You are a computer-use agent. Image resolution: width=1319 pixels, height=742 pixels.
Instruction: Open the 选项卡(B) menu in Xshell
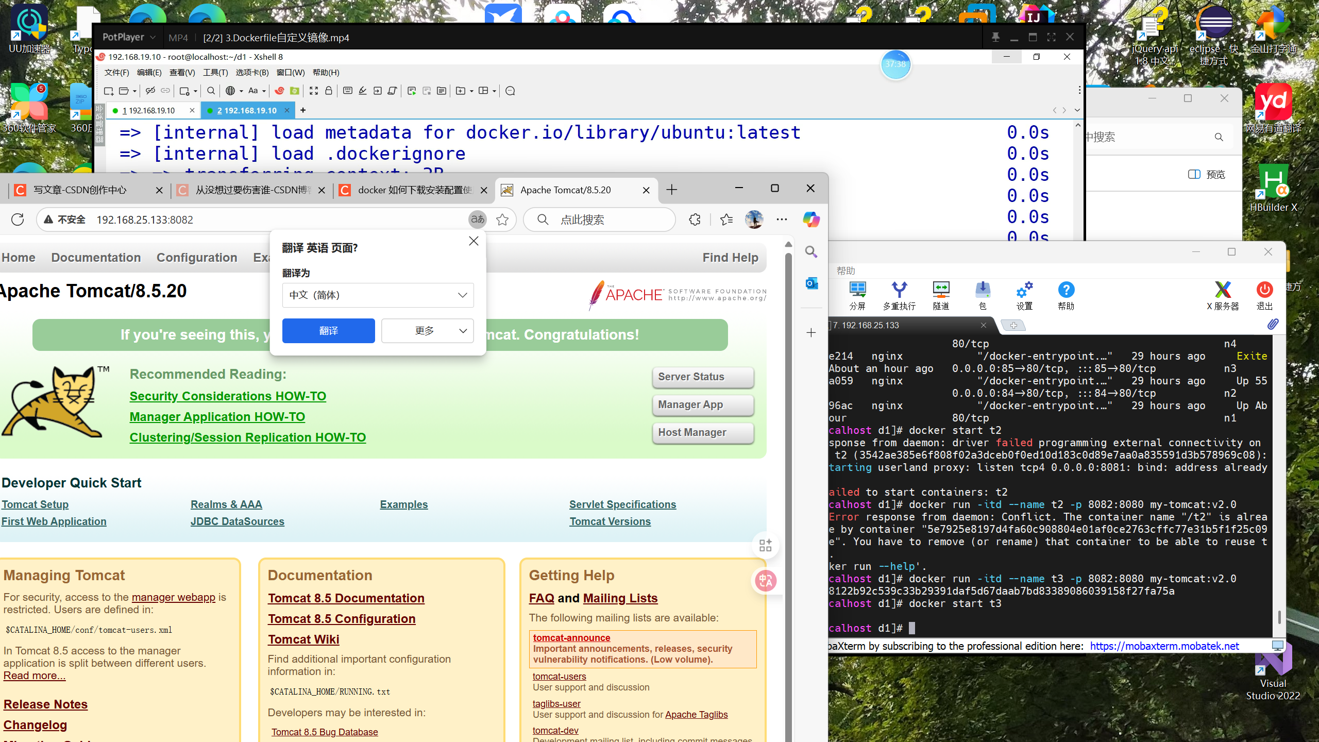click(x=252, y=73)
